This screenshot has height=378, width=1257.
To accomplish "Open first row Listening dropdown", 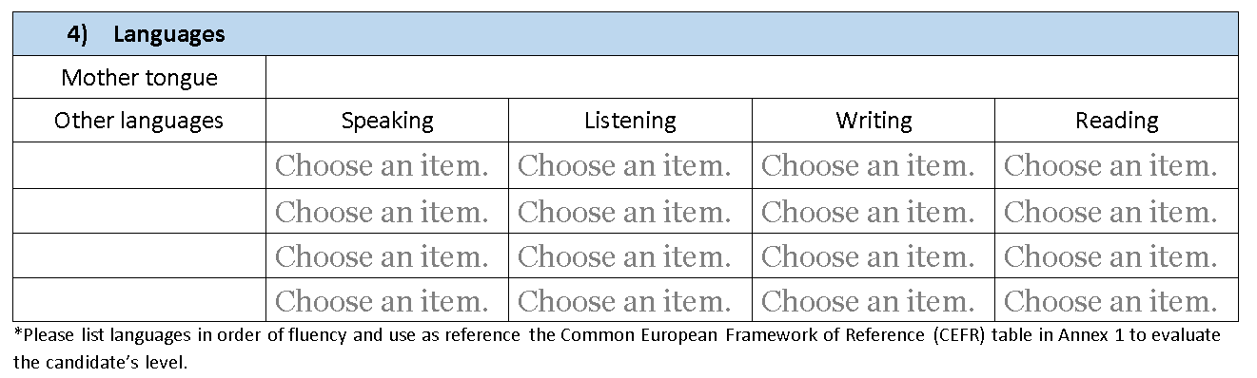I will (x=624, y=166).
